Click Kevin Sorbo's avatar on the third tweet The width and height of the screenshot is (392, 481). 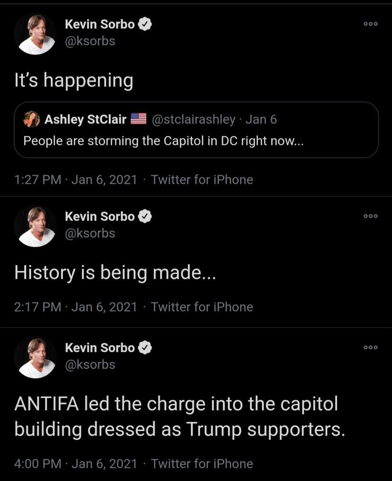click(x=35, y=357)
